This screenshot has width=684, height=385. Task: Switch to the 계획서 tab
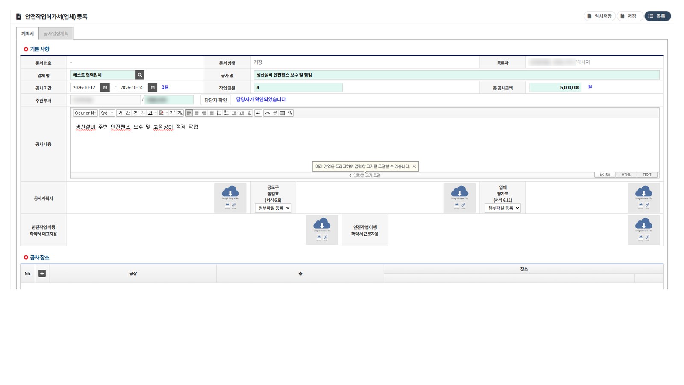(x=27, y=33)
